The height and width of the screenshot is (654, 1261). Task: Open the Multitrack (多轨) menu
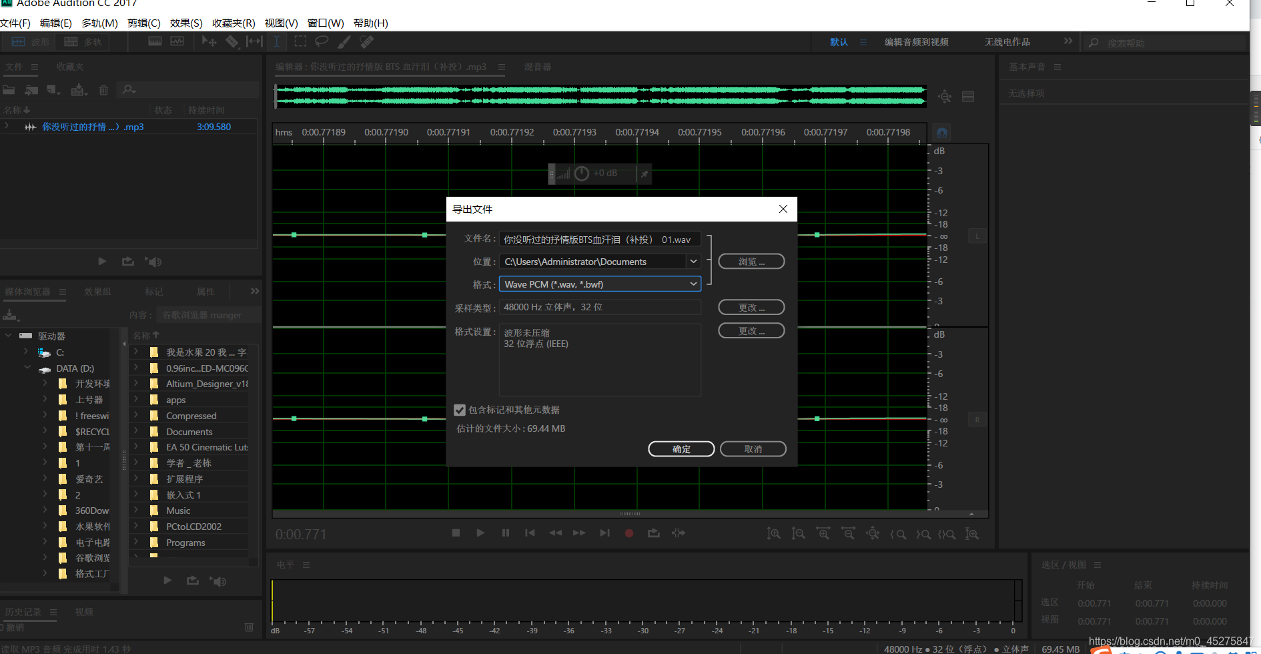pos(99,23)
